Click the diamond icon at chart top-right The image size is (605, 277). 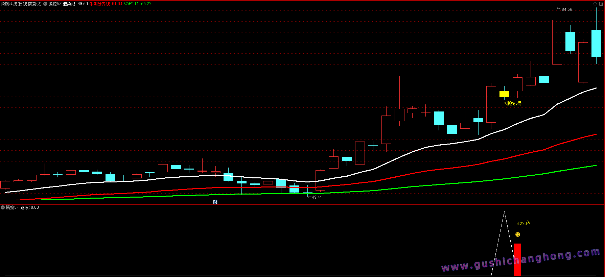(x=595, y=4)
